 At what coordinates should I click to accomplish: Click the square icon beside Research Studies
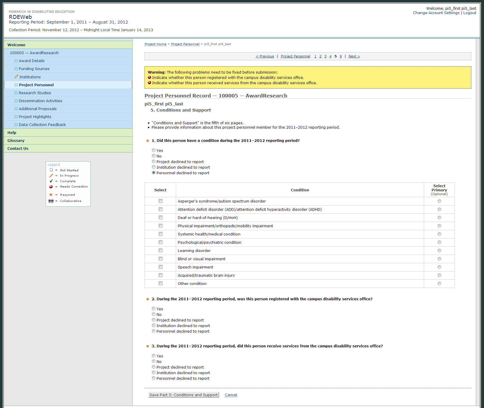coord(16,93)
